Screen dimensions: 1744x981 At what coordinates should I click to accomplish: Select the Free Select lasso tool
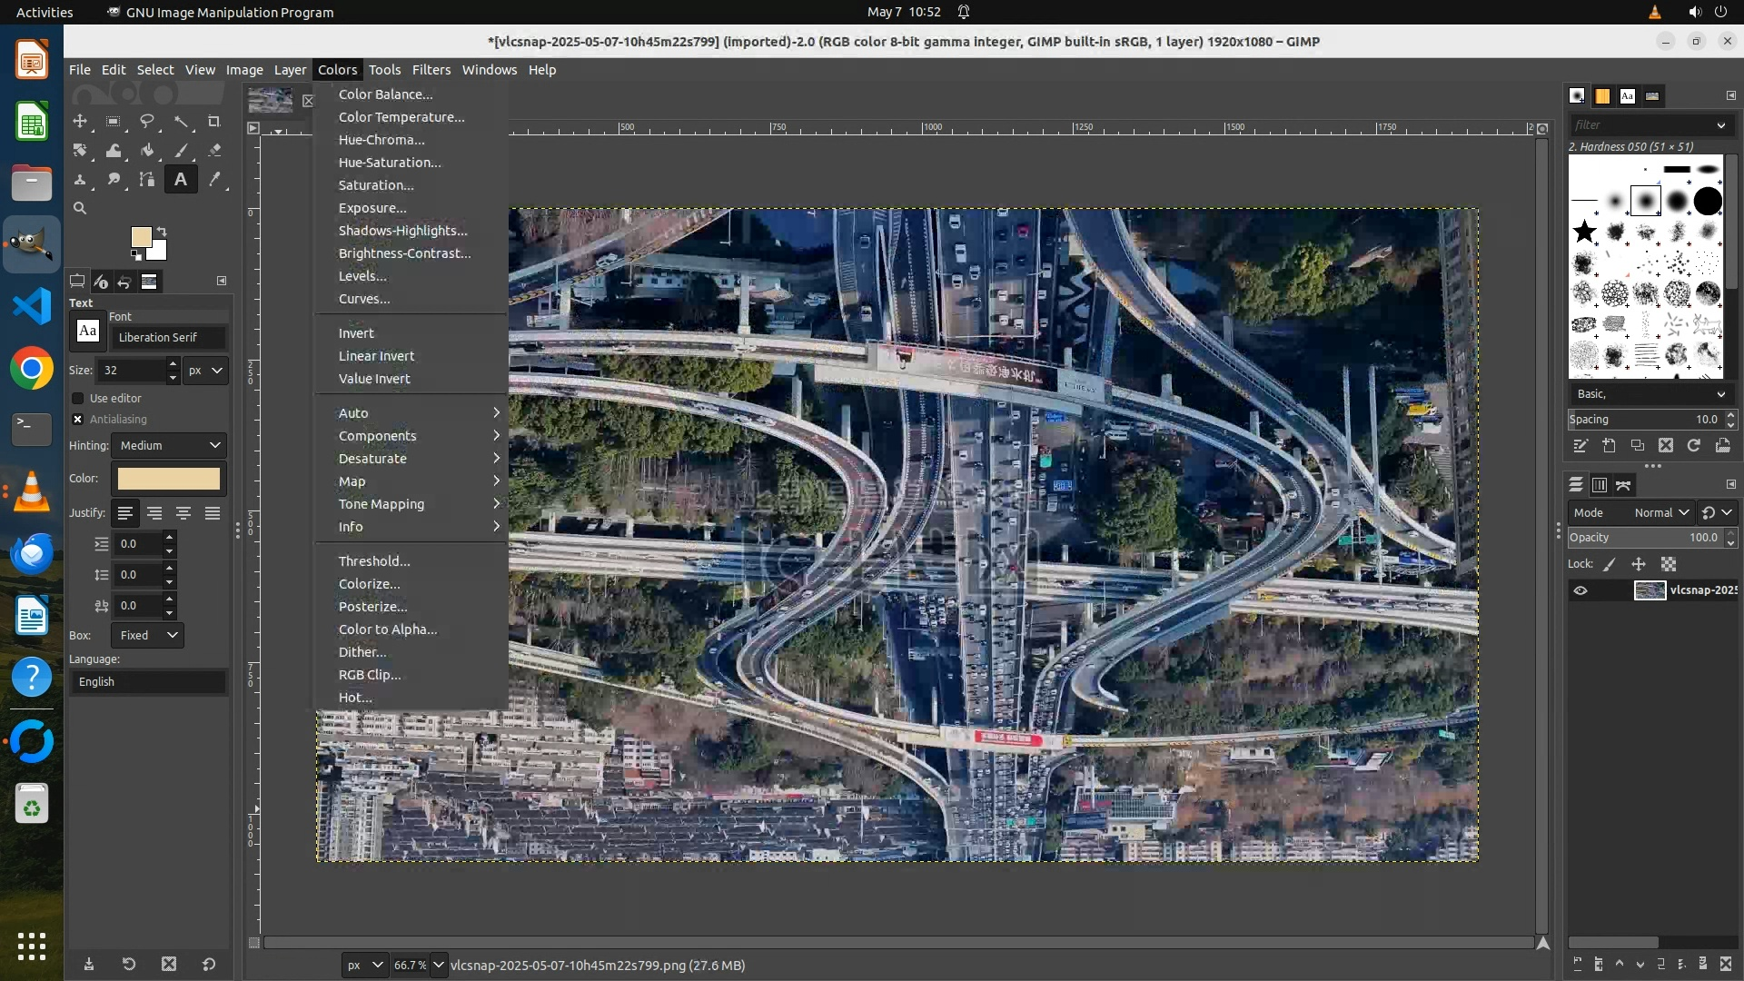point(146,121)
